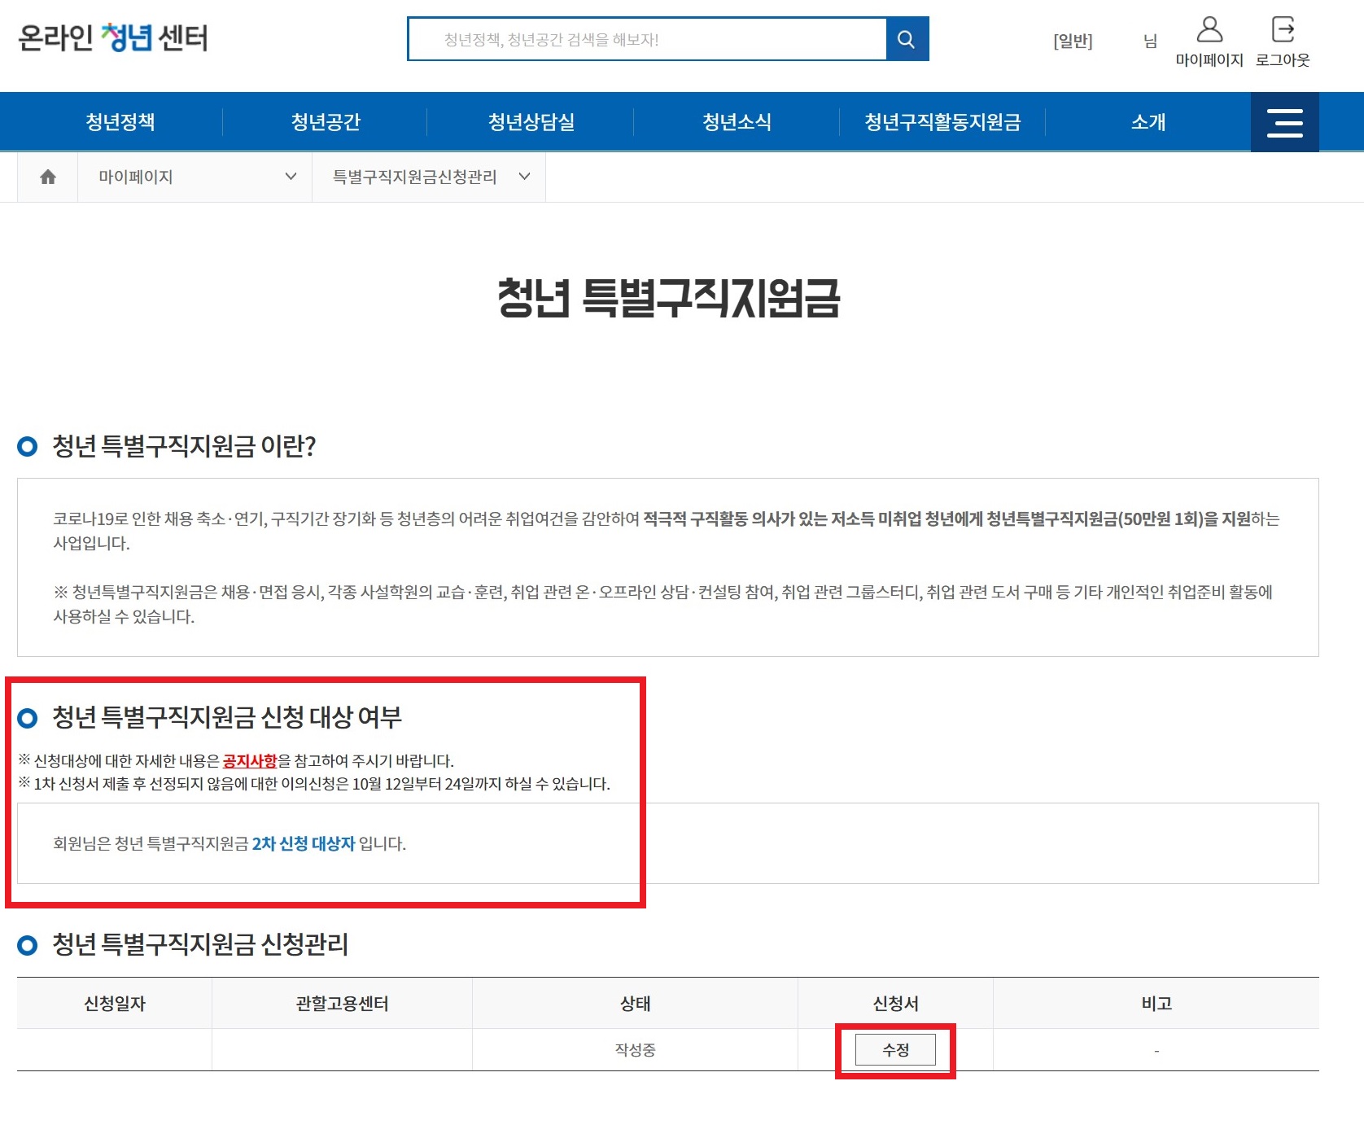Click the 신청서 column header
This screenshot has height=1138, width=1364.
pyautogui.click(x=895, y=1004)
